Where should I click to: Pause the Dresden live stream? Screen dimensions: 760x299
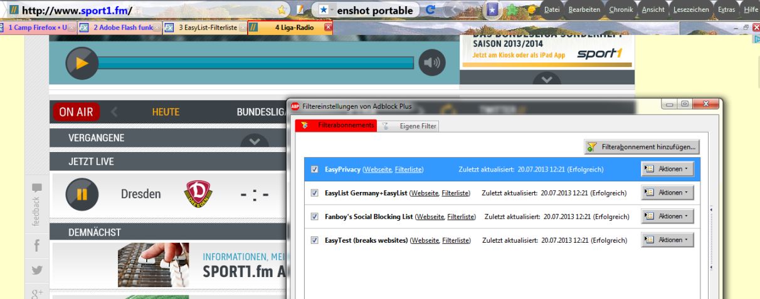point(82,194)
